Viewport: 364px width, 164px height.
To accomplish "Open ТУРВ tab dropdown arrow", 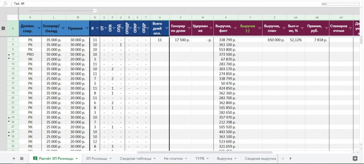I will point(208,159).
